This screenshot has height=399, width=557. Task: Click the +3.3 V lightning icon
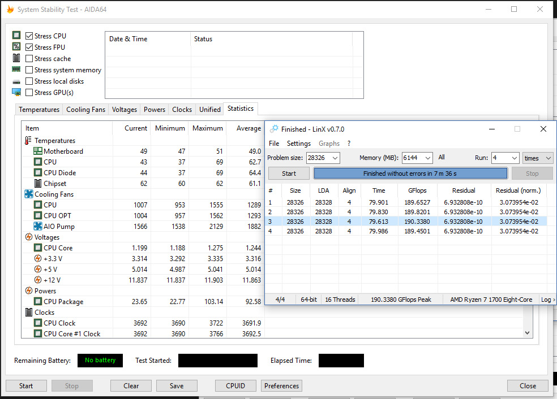pyautogui.click(x=38, y=258)
